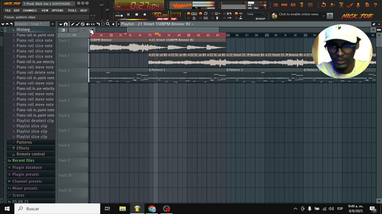Switch picker to automation clips tab
Image resolution: width=382 pixels, height=214 pixels.
(x=74, y=30)
